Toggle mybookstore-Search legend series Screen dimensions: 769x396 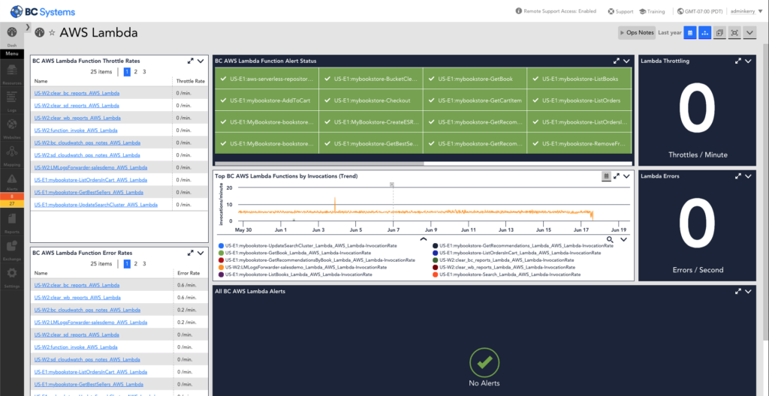(x=507, y=275)
